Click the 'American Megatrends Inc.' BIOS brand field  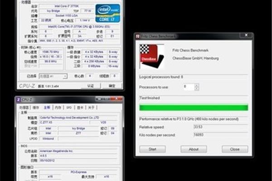point(78,151)
